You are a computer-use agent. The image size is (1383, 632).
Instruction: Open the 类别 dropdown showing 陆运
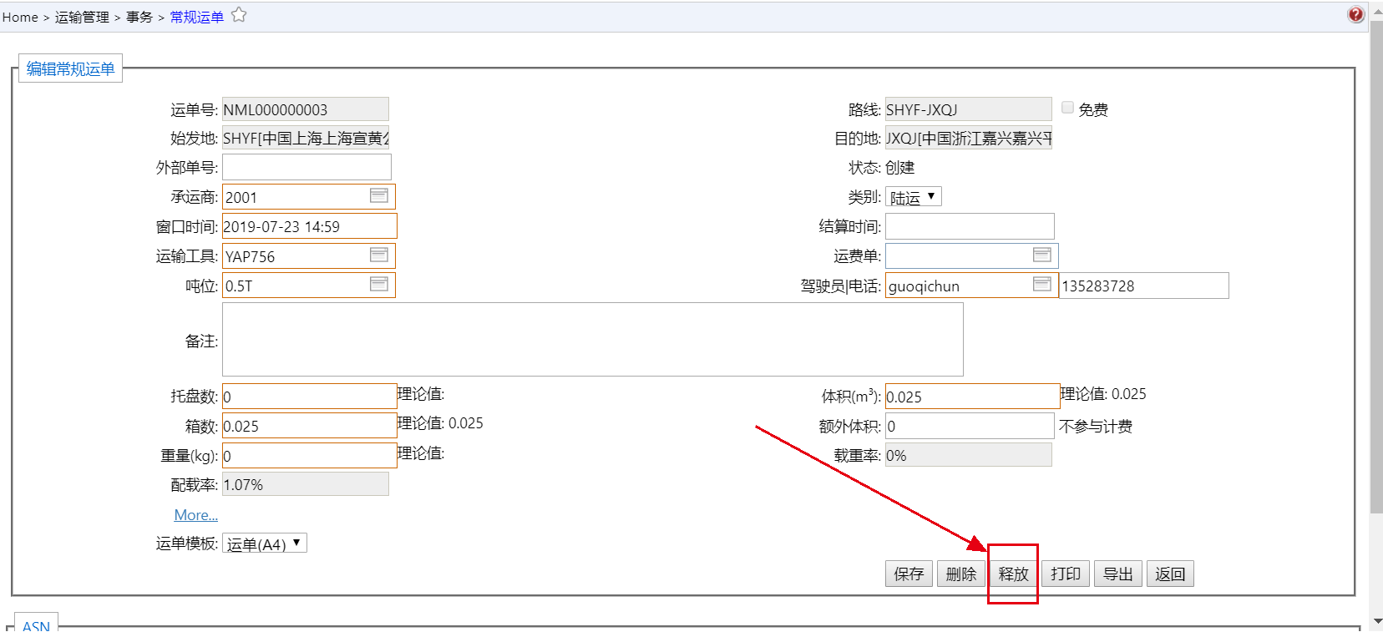pyautogui.click(x=914, y=197)
